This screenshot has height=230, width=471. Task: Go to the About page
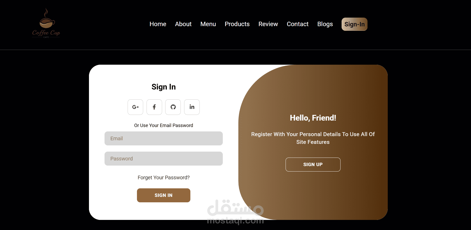coord(183,24)
